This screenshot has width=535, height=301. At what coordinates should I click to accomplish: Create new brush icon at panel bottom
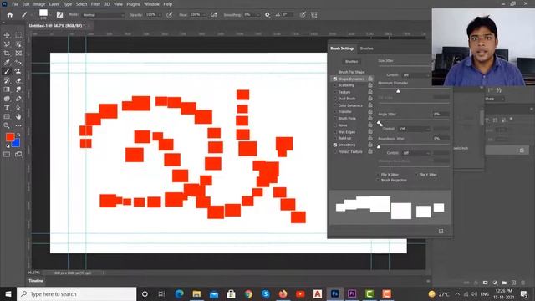[x=441, y=231]
